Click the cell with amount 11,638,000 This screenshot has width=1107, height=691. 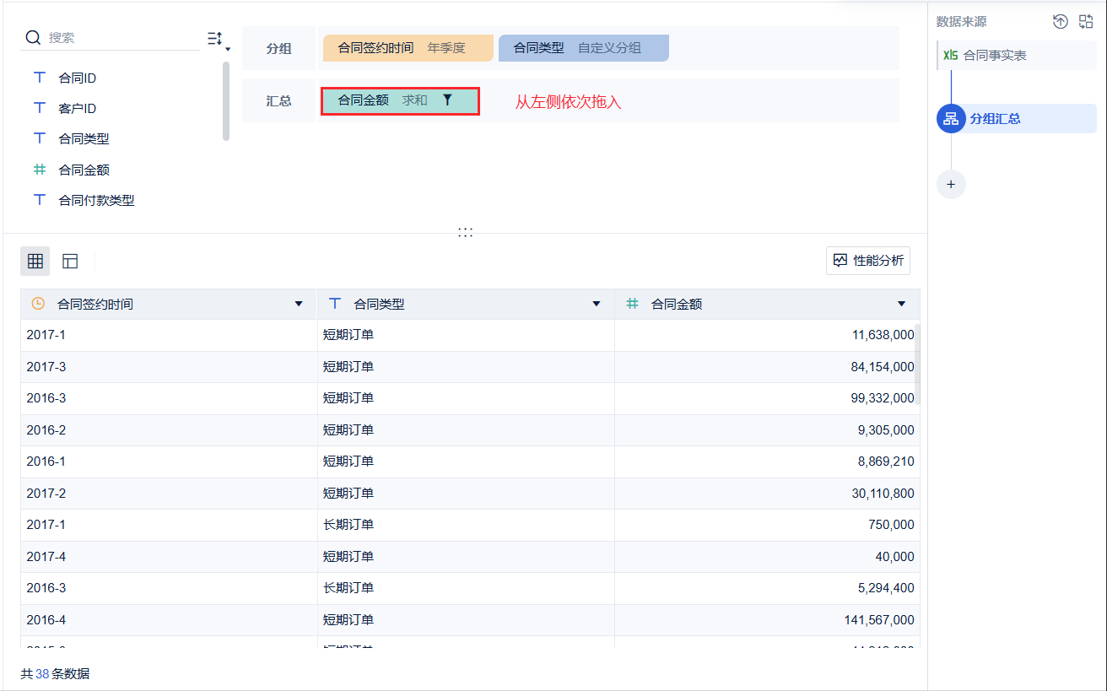(x=766, y=335)
